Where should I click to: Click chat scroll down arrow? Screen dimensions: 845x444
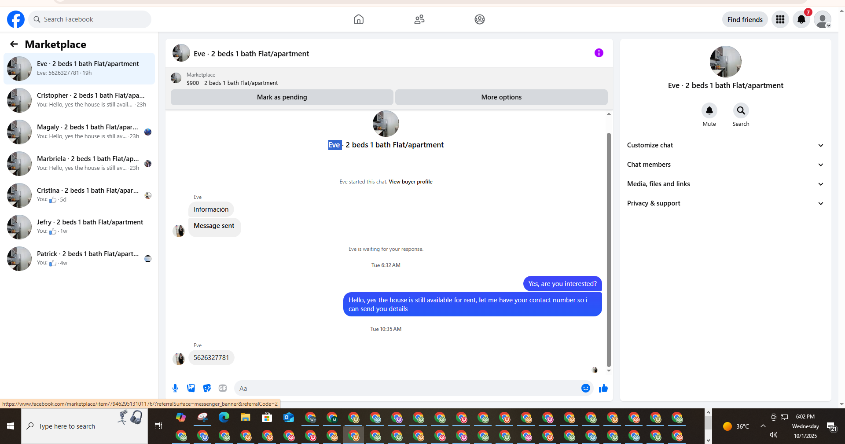click(x=609, y=371)
